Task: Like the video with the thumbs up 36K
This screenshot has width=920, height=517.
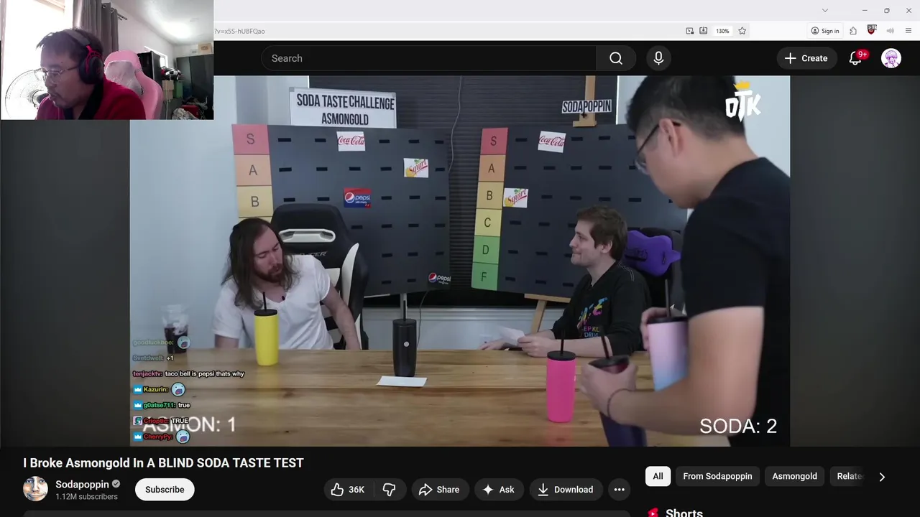Action: 348,490
